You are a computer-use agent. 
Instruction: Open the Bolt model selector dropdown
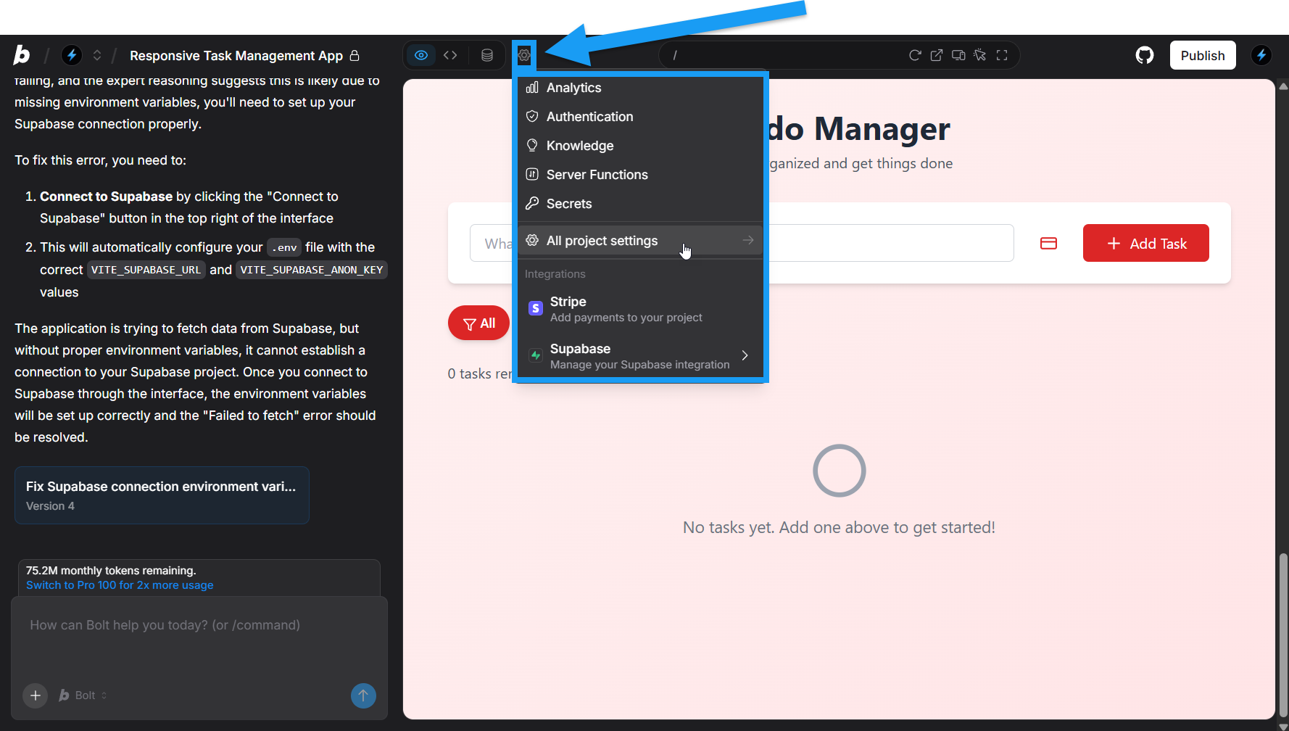(83, 695)
